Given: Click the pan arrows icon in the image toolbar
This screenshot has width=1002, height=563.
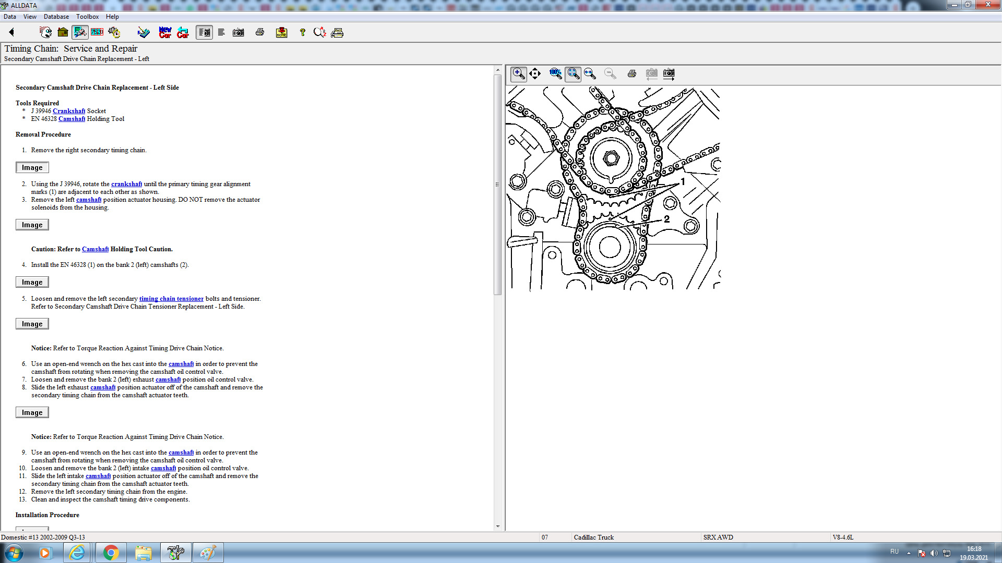Looking at the screenshot, I should click(x=535, y=74).
